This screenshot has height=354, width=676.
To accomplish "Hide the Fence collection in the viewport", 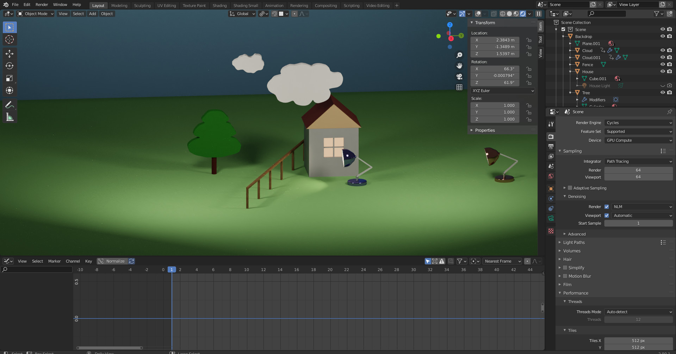I will click(663, 64).
